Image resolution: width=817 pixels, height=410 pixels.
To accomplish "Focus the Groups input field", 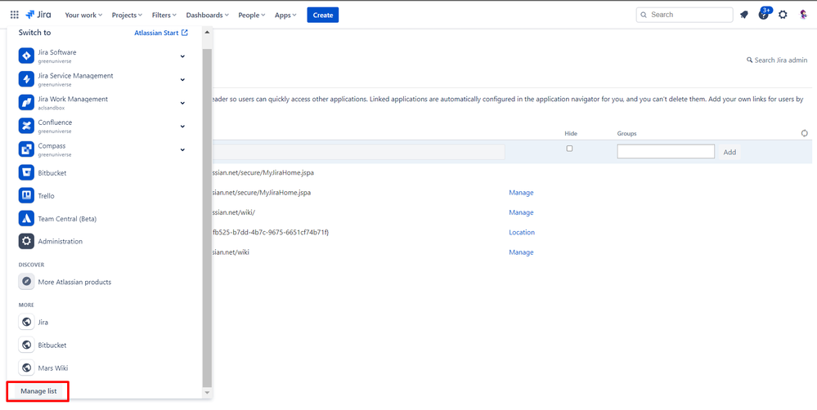I will coord(666,151).
